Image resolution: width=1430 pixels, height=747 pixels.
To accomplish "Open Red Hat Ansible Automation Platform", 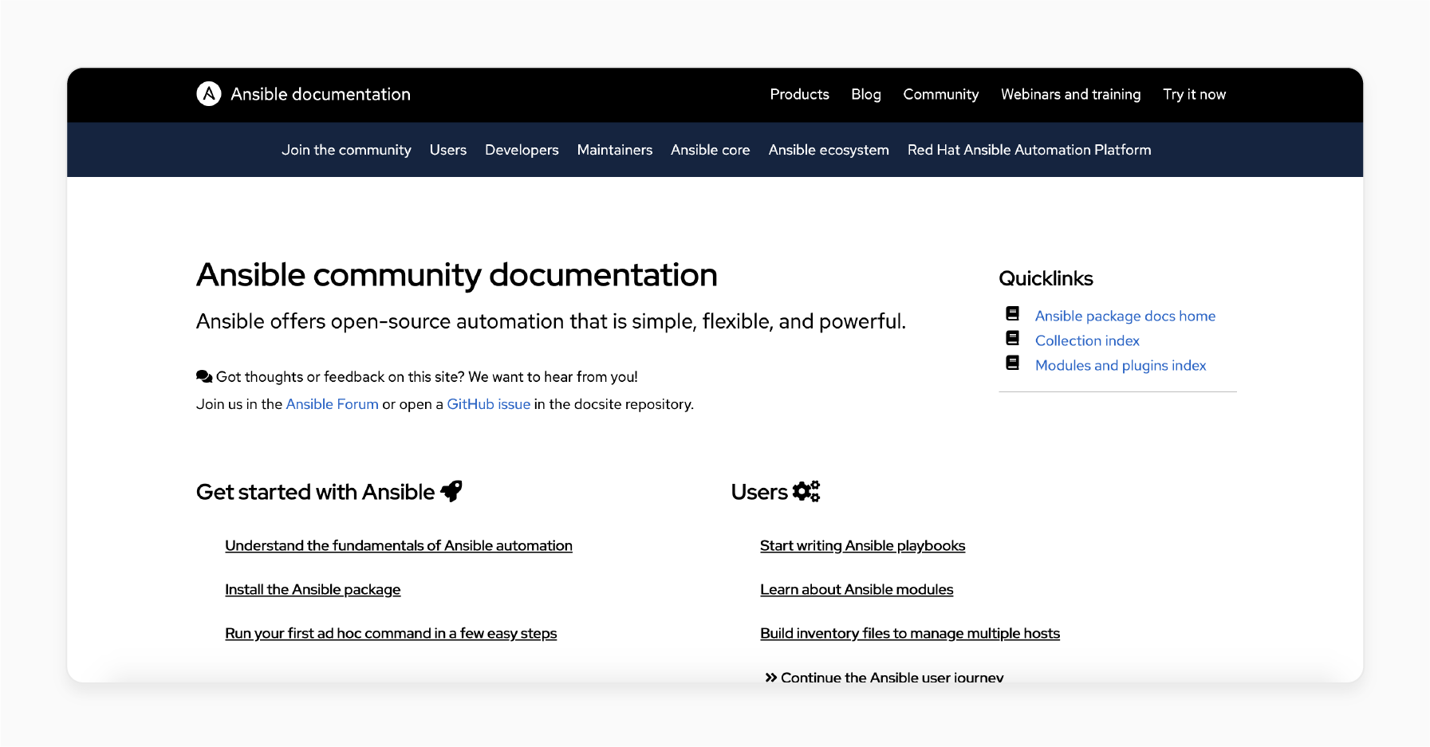I will pos(1030,150).
